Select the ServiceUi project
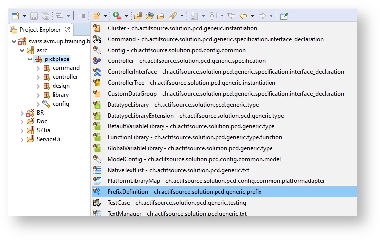Screen dimensions: 381x240 [48, 139]
